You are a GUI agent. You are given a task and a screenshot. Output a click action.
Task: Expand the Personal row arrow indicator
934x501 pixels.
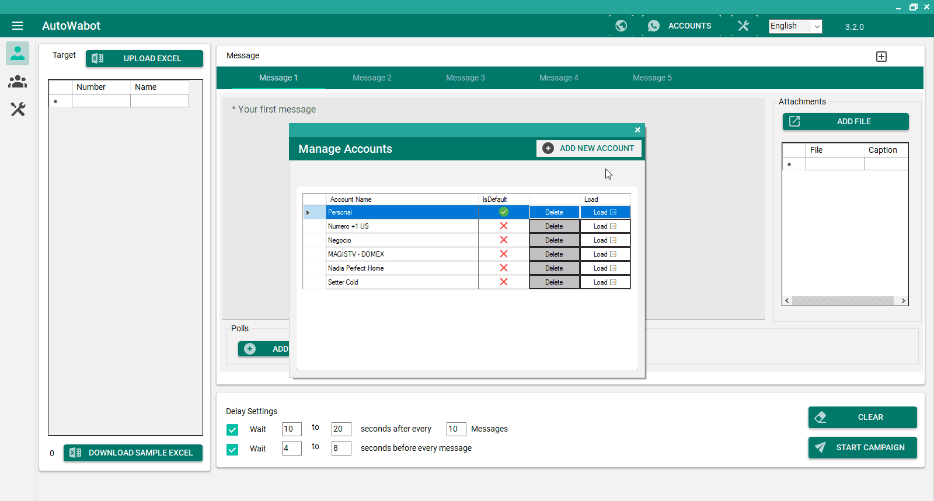(x=308, y=212)
